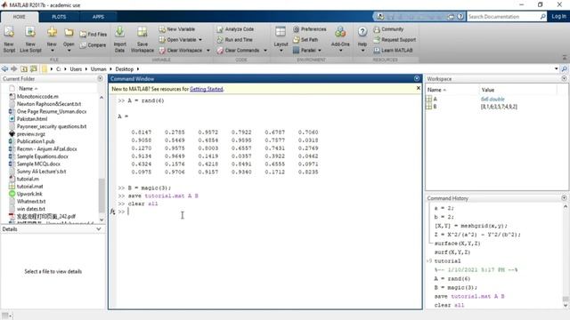Select Publication1.pub in Current Folder

(x=36, y=141)
